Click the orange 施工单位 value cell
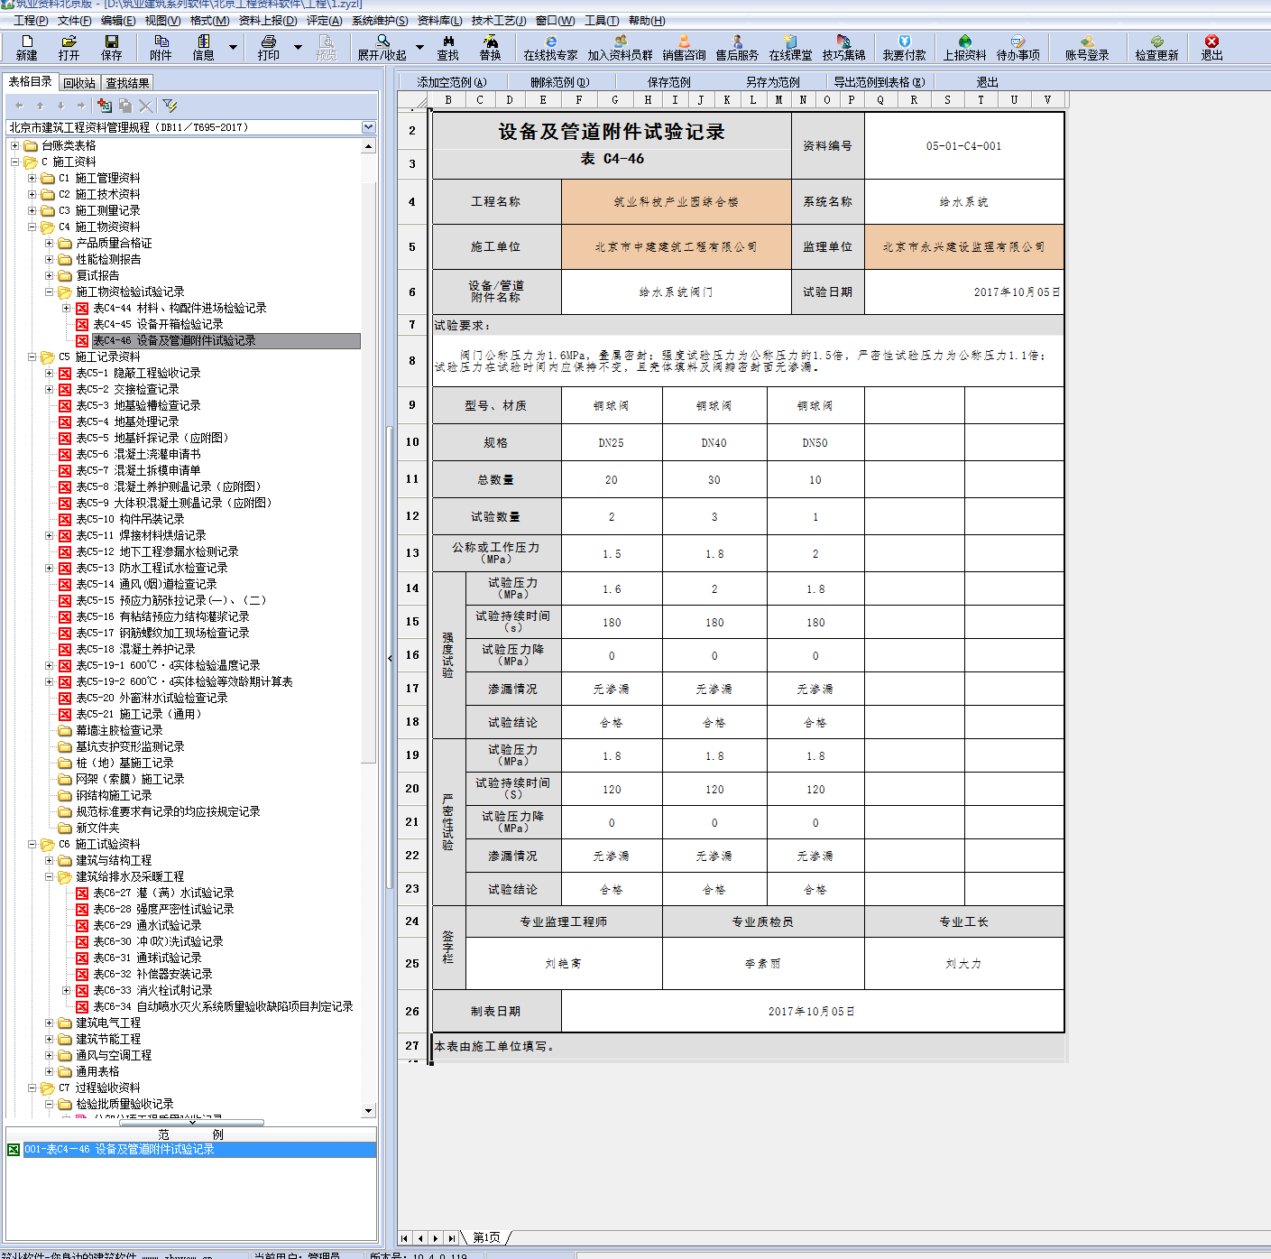The height and width of the screenshot is (1259, 1271). tap(677, 246)
